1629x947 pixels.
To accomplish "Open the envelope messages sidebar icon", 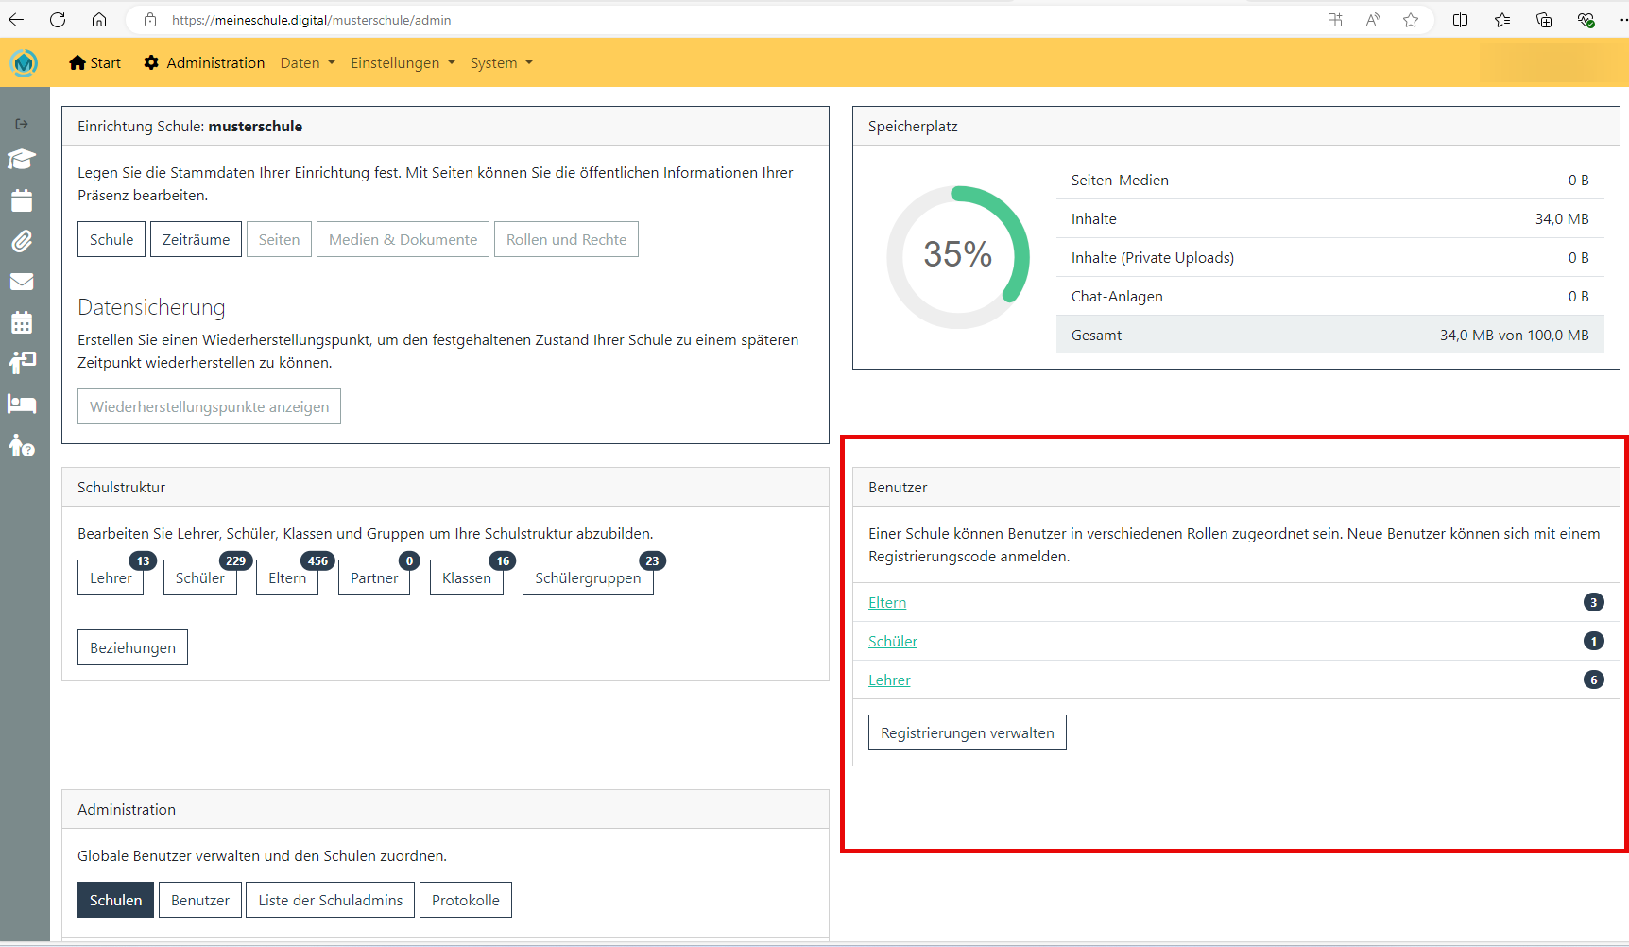I will coord(22,282).
